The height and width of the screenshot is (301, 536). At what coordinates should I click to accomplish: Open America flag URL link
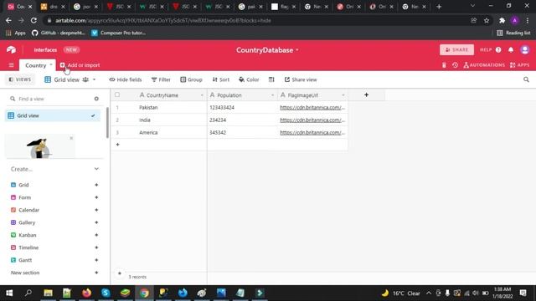point(312,132)
